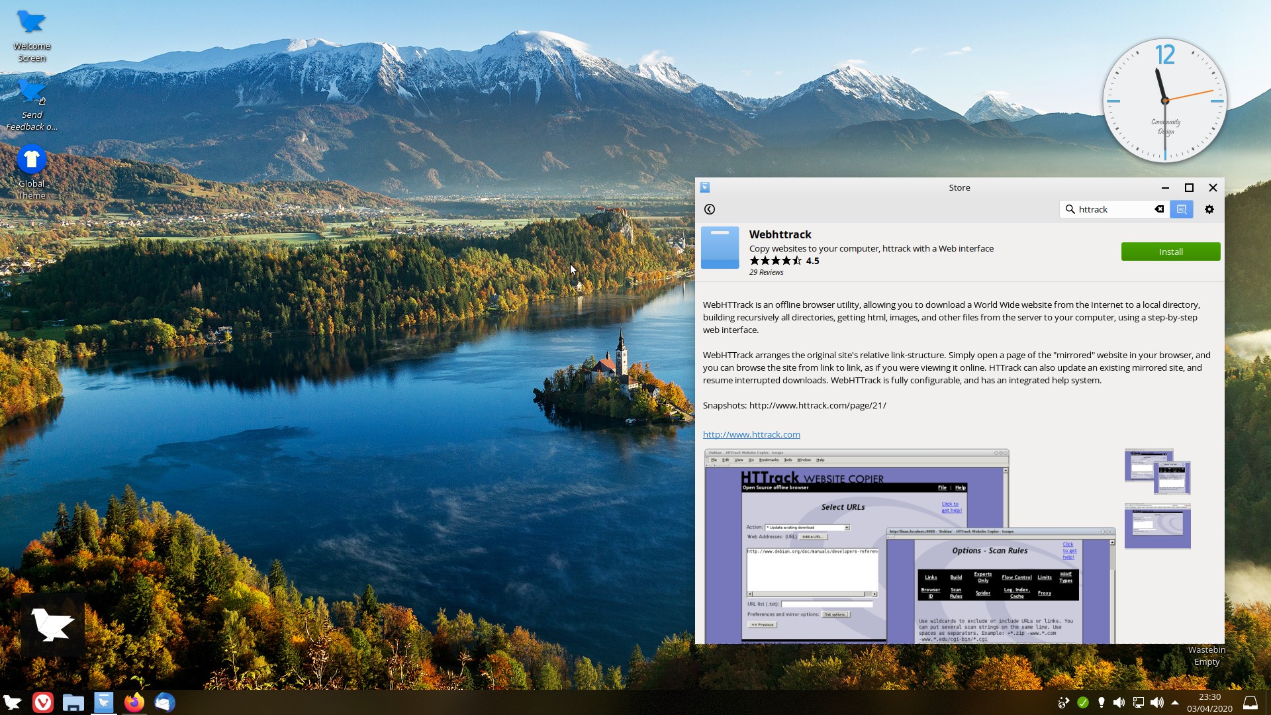Toggle the app list view button
1271x715 pixels.
click(x=1182, y=209)
